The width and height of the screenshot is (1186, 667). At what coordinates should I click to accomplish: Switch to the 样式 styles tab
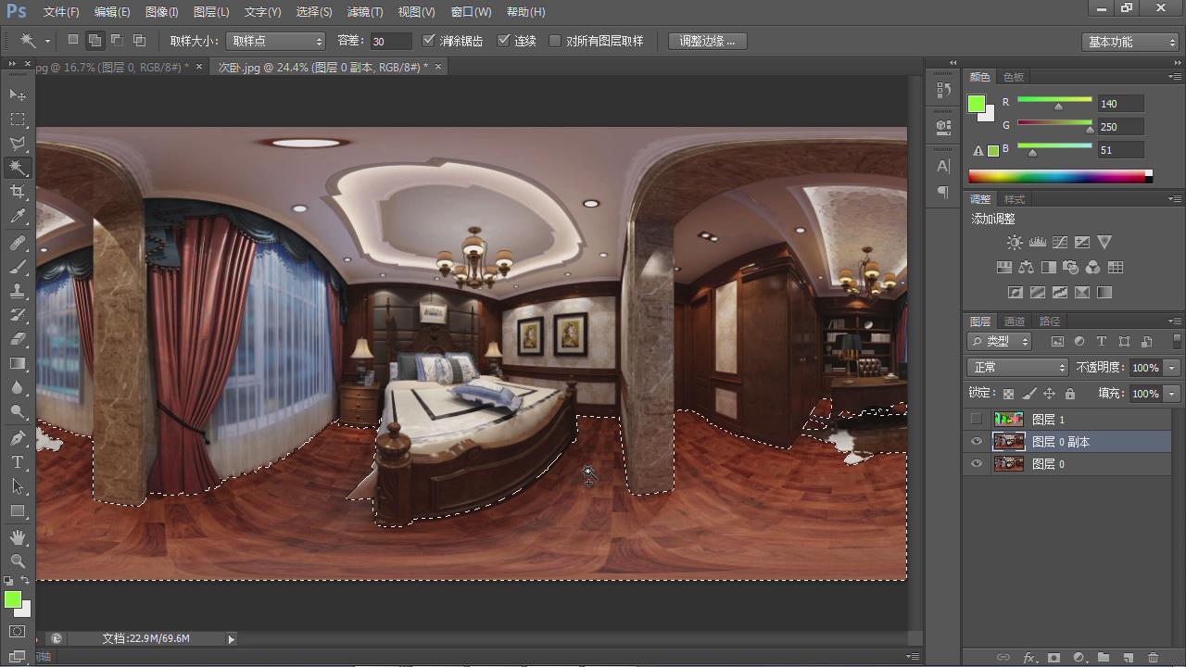pos(1015,199)
